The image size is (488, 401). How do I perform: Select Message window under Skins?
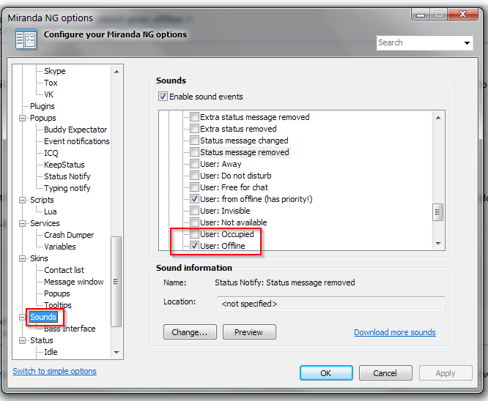[74, 282]
